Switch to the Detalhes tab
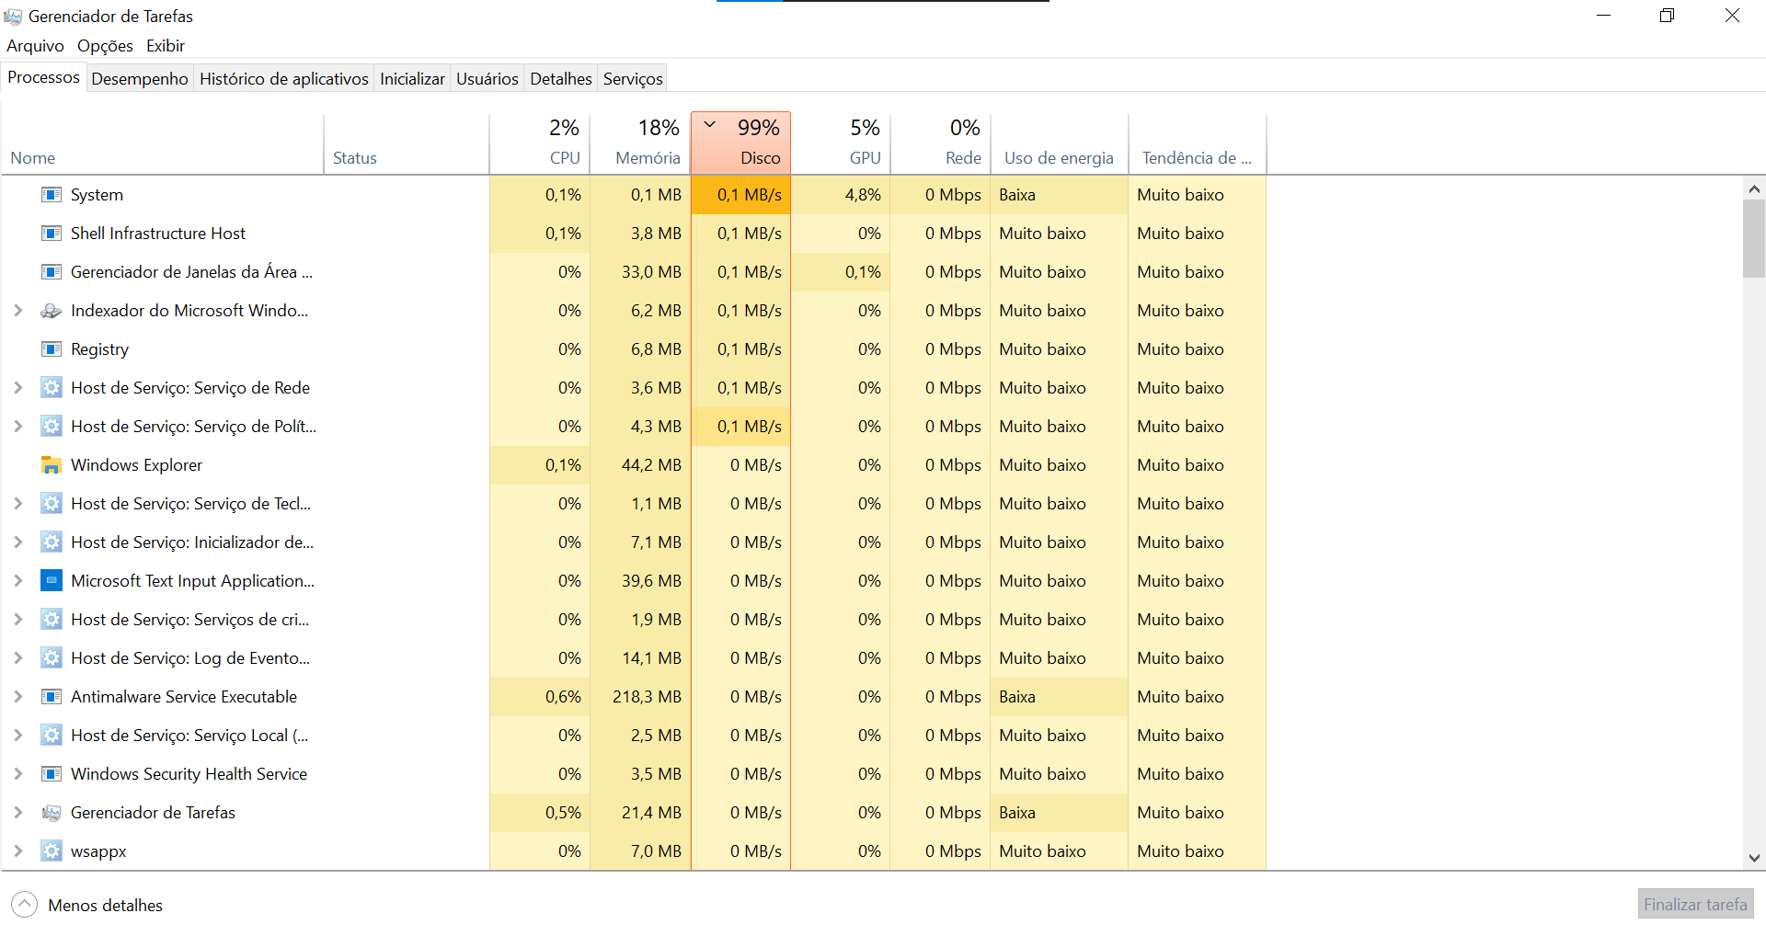1766x936 pixels. 561,79
